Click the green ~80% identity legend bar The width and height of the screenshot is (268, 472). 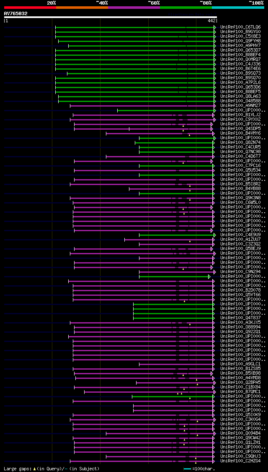tap(186, 7)
